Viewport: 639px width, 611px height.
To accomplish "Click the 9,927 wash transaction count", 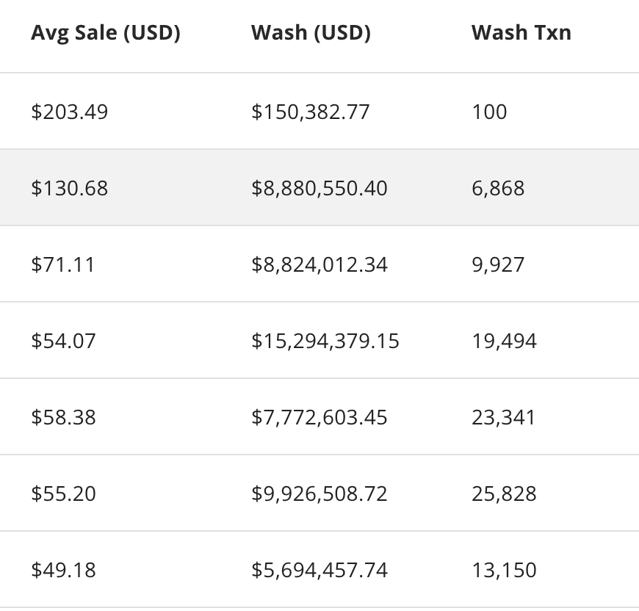I will click(498, 265).
